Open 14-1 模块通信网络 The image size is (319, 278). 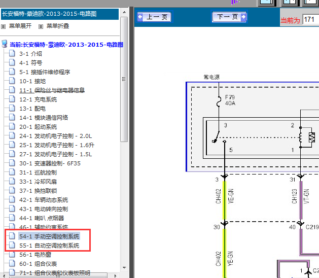pos(44,118)
